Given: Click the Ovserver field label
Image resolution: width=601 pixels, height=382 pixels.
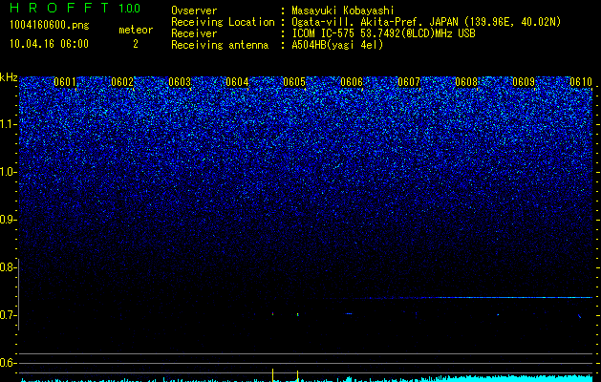Looking at the screenshot, I should 194,11.
